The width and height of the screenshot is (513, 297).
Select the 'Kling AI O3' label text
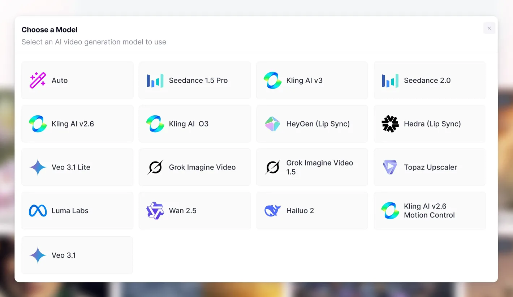click(x=189, y=124)
